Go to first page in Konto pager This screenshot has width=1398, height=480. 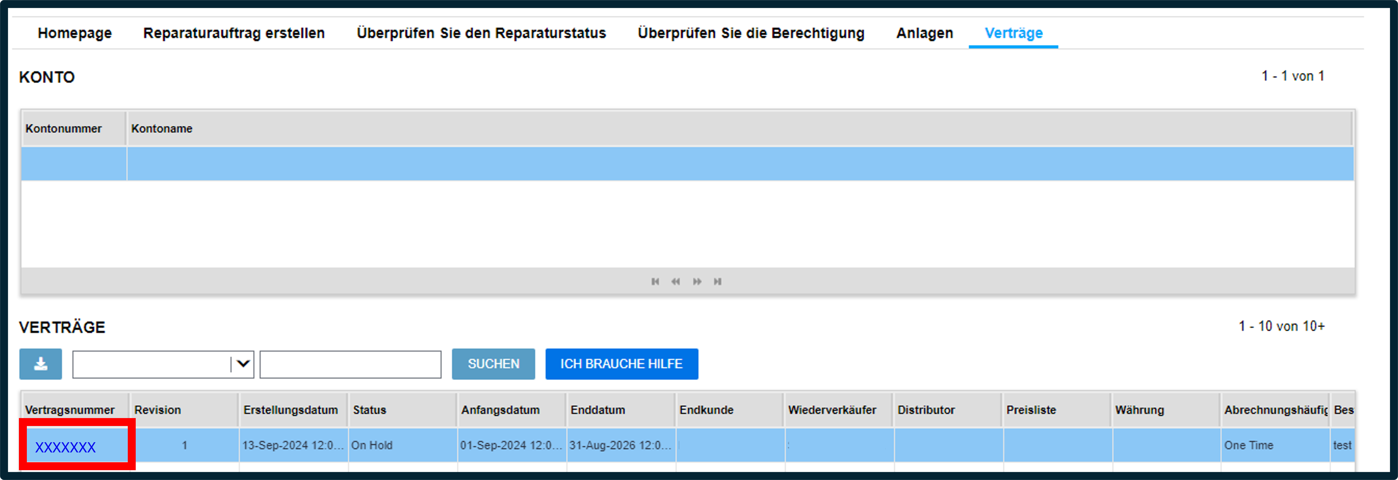click(655, 281)
